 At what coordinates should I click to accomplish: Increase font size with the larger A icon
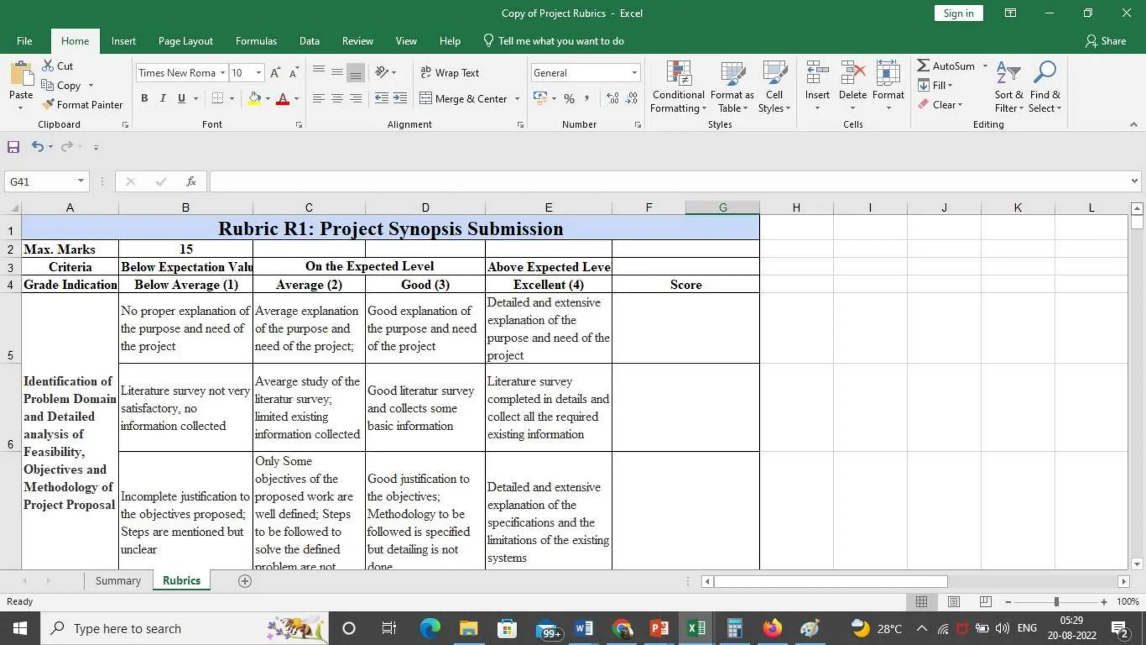[275, 73]
